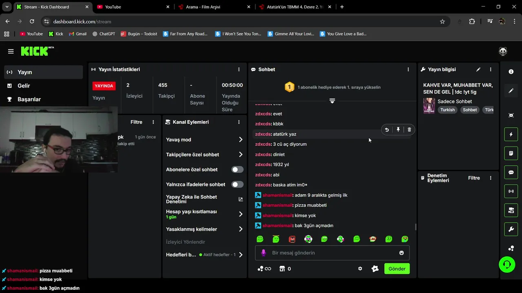Open Kanal Eylemleri three-dot menu
Image resolution: width=522 pixels, height=293 pixels.
pyautogui.click(x=239, y=122)
